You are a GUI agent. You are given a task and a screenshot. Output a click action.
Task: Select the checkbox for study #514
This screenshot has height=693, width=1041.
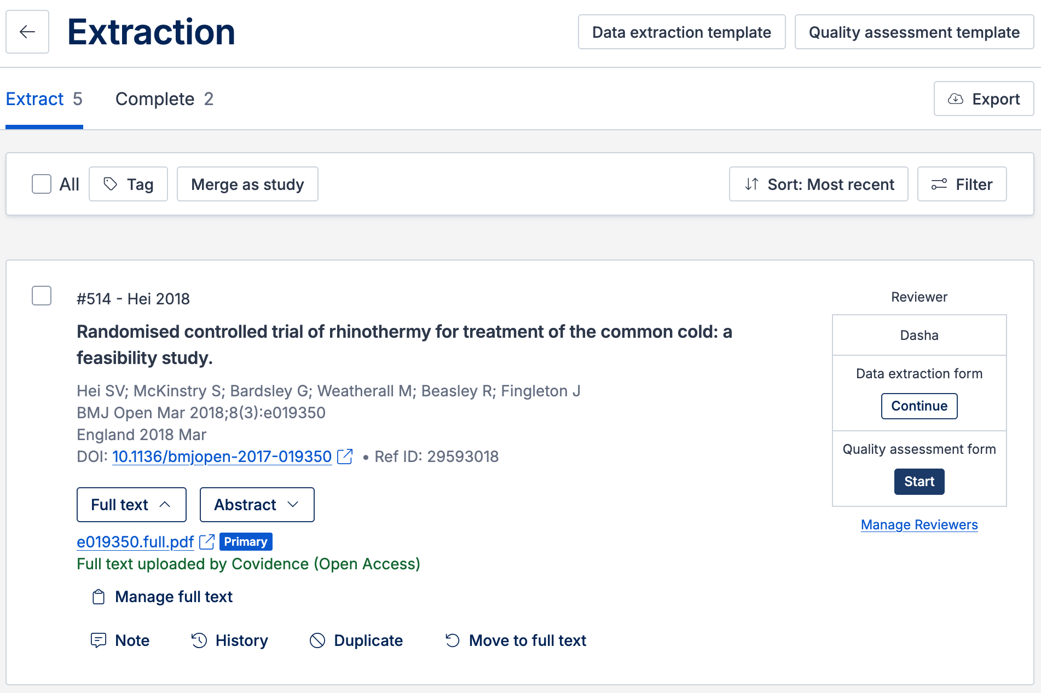point(42,296)
